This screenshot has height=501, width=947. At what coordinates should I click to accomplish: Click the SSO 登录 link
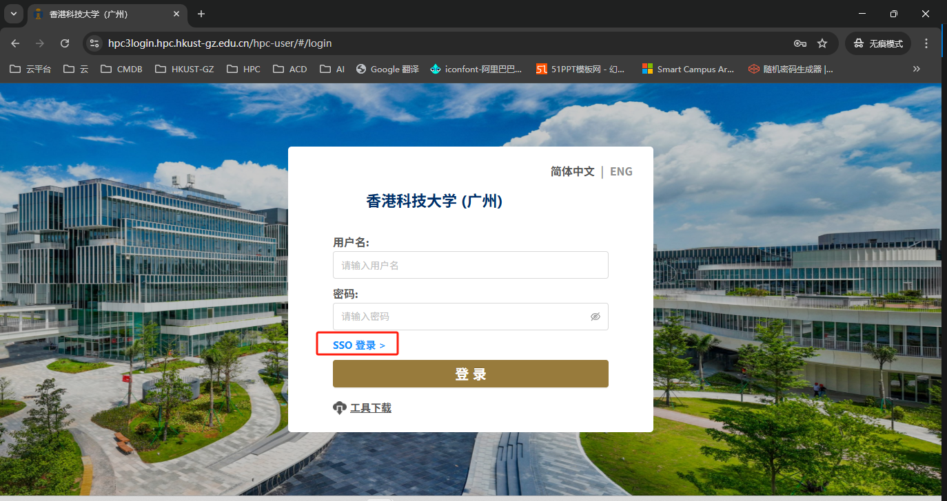pyautogui.click(x=358, y=345)
